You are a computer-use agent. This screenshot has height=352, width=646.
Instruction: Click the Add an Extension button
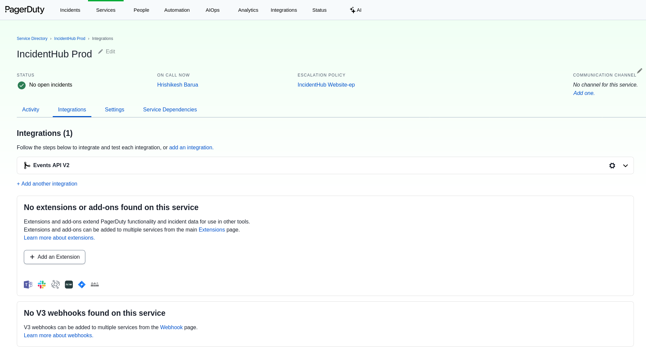pyautogui.click(x=54, y=257)
